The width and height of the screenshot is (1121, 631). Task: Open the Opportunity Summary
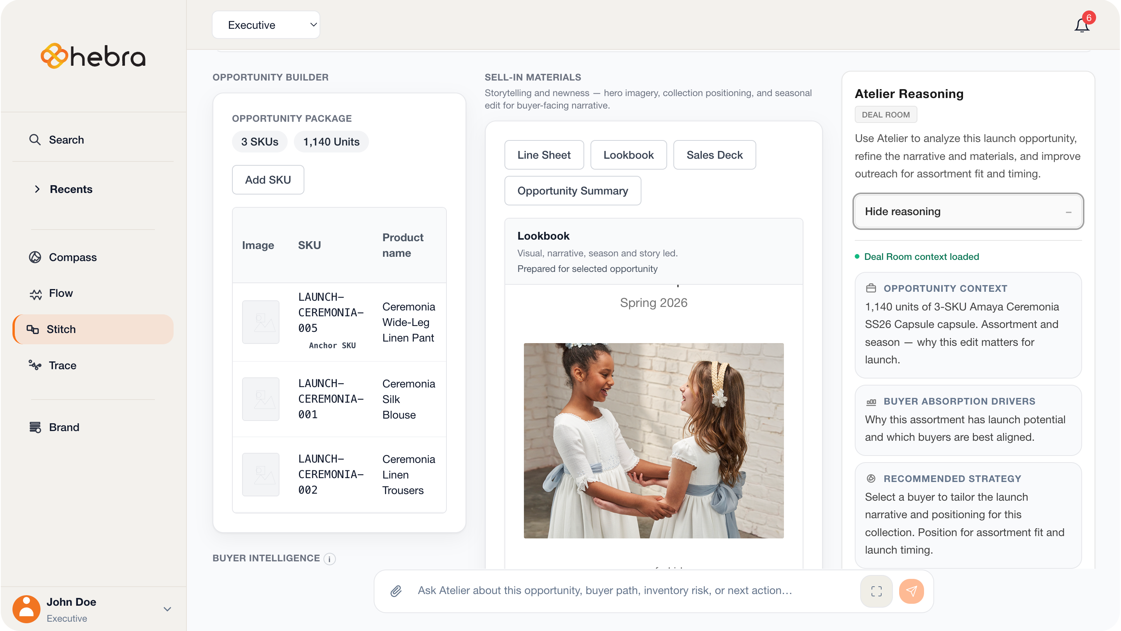(573, 191)
